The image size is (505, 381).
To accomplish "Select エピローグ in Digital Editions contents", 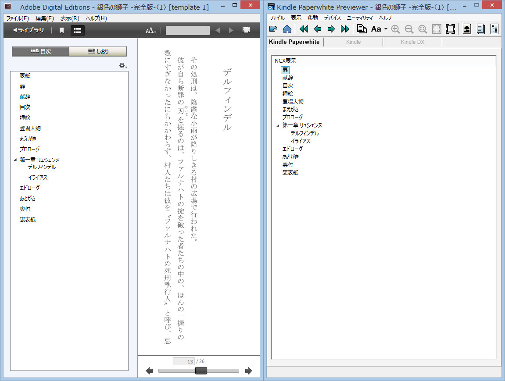I will (x=30, y=188).
